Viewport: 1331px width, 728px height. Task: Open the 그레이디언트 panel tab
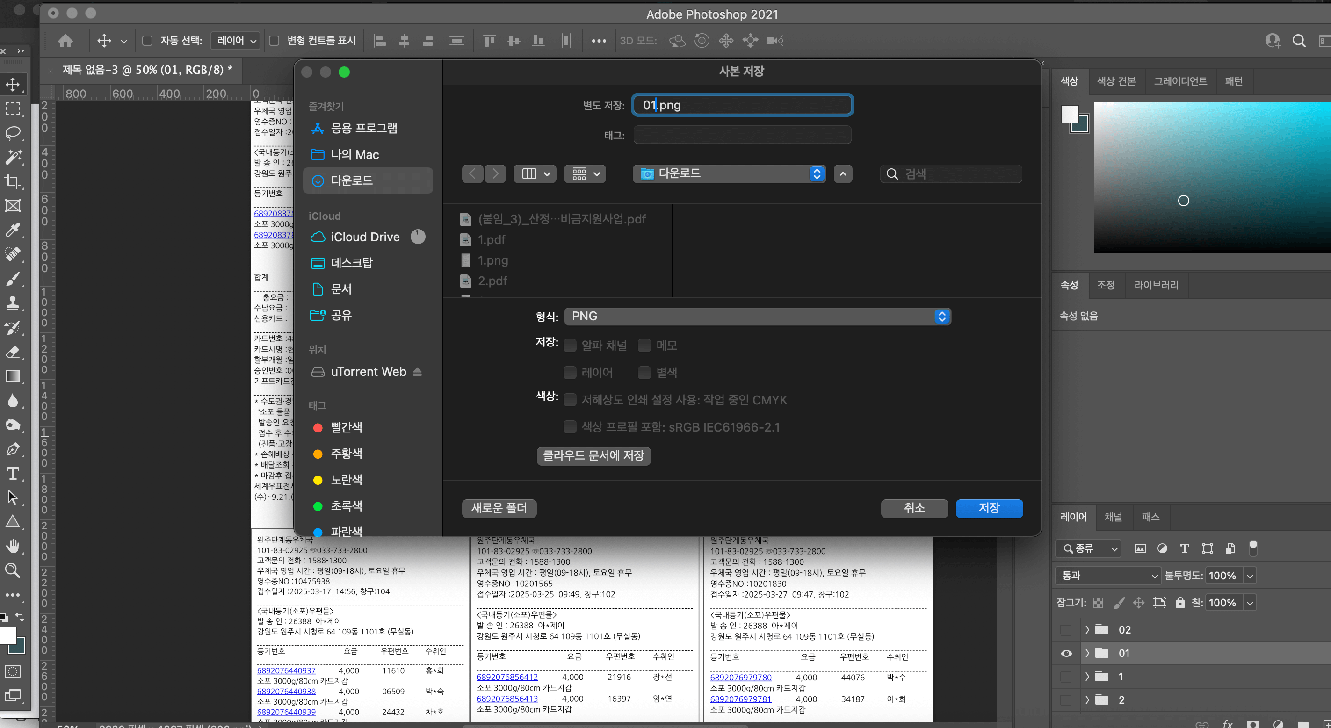pyautogui.click(x=1180, y=81)
